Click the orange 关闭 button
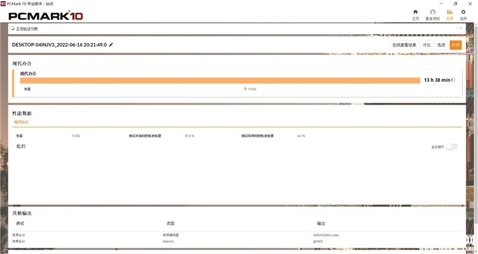 tap(455, 45)
